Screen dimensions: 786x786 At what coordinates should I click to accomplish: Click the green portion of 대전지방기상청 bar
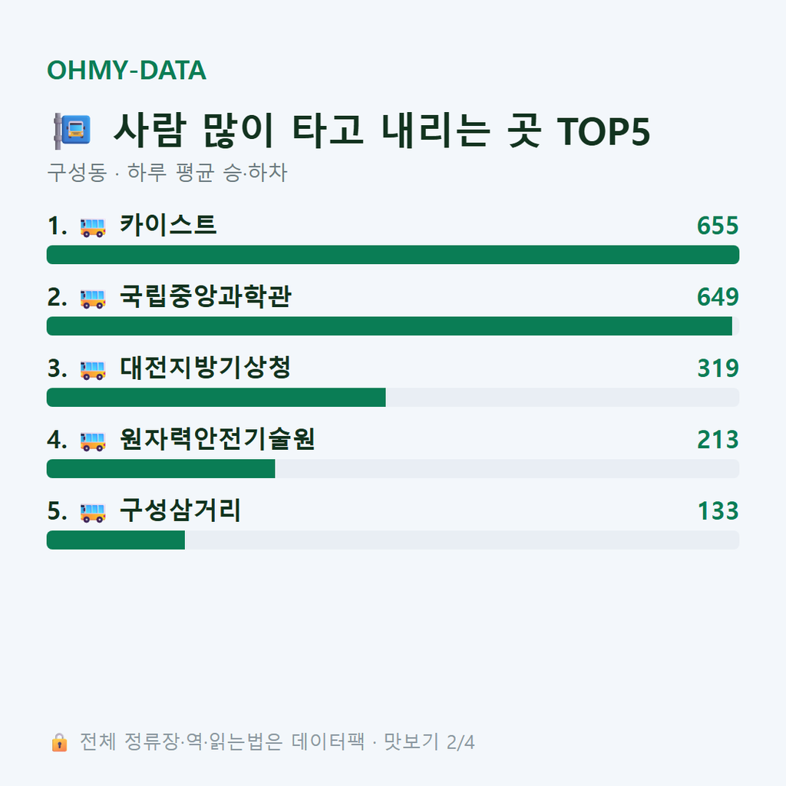pyautogui.click(x=216, y=398)
